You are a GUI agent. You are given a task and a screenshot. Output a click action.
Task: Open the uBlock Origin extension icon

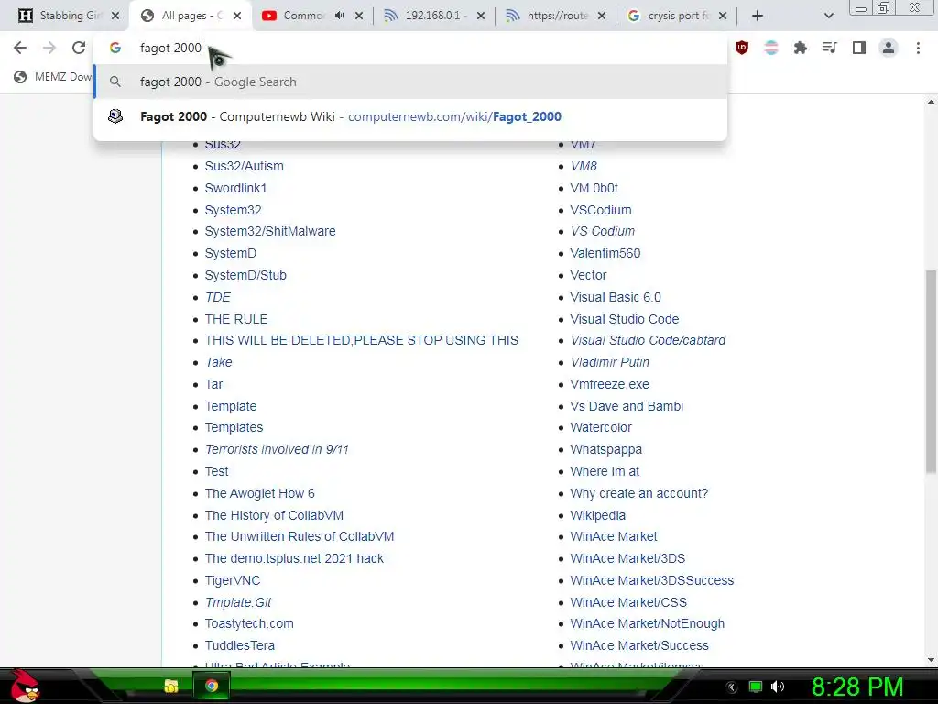[x=742, y=48]
